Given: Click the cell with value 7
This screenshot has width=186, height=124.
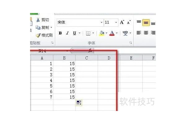Looking at the screenshot, I should 42,97.
